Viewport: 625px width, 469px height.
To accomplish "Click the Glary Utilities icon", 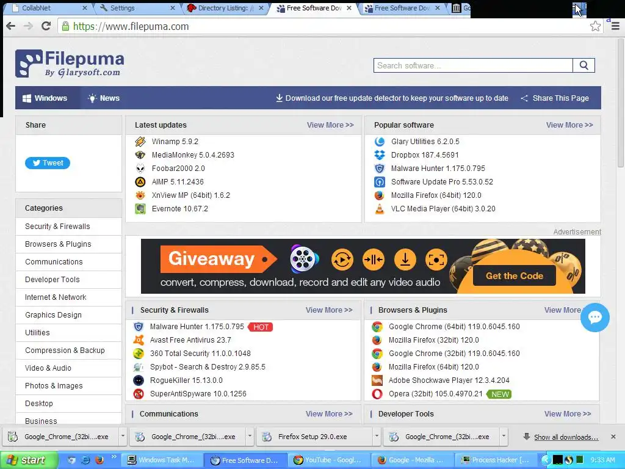I will [380, 142].
